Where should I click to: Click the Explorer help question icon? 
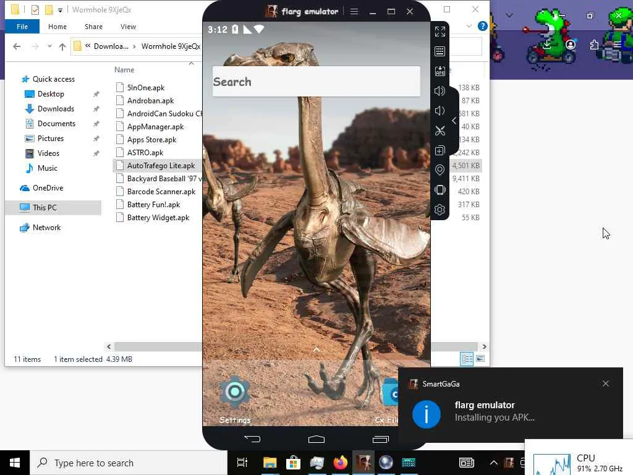click(482, 26)
